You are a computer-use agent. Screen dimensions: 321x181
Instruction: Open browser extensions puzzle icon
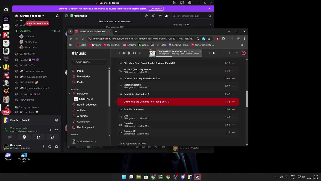coord(223,39)
